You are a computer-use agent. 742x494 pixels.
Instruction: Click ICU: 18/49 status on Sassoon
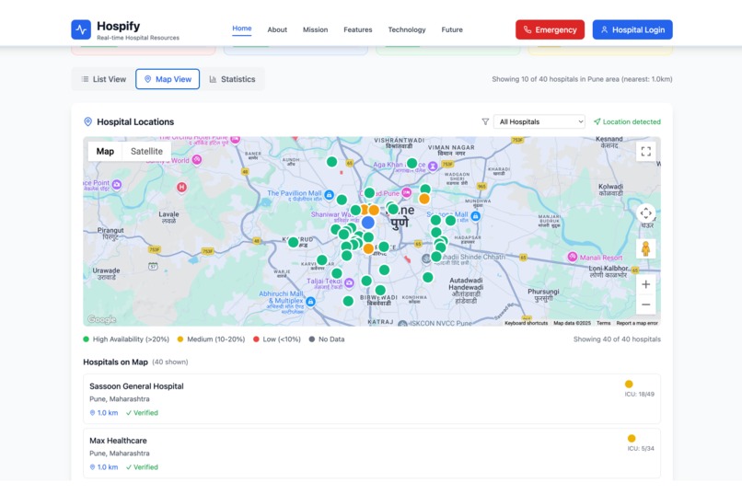click(x=639, y=394)
